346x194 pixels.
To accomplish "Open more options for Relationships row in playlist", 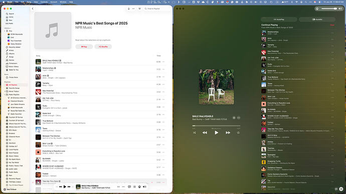I will pyautogui.click(x=163, y=69).
